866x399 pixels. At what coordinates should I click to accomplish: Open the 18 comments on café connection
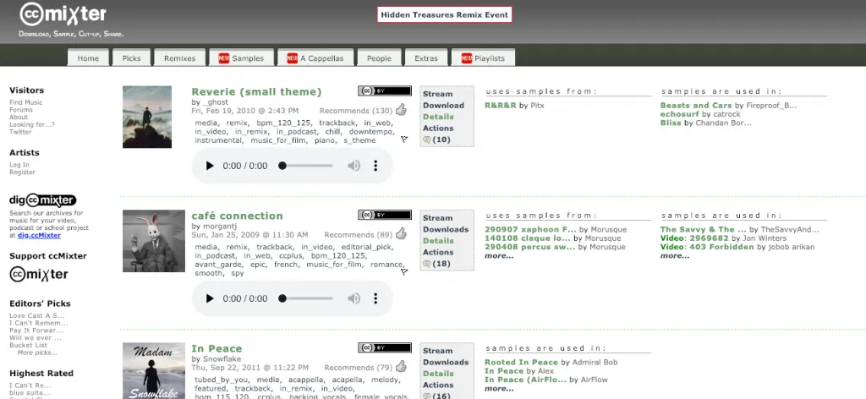(x=437, y=264)
